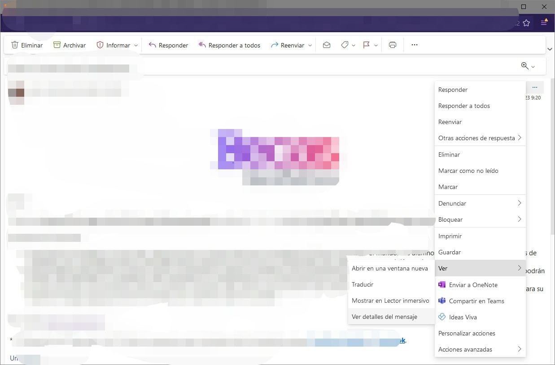Click the categorize tag icon
This screenshot has width=555, height=365.
(x=345, y=45)
